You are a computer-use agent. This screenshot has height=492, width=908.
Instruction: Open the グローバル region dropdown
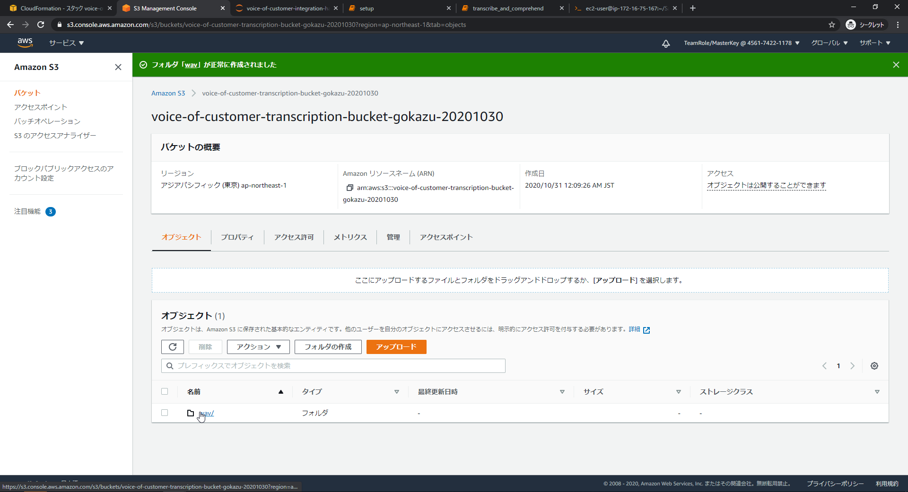tap(829, 43)
